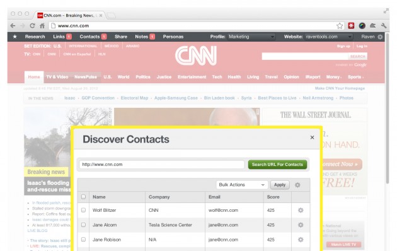Select the CNN Home tab
397x251 pixels.
tap(34, 77)
